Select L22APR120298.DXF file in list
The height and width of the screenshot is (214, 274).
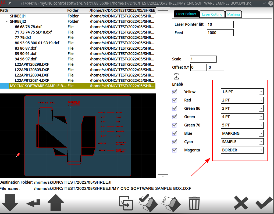tap(32, 64)
